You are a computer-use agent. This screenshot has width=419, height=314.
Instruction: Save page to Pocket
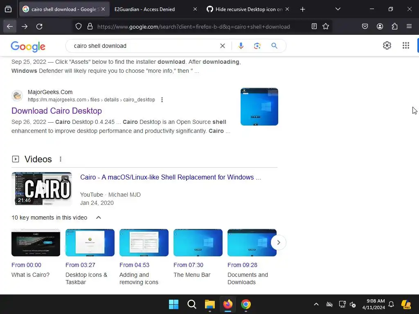coord(365,27)
